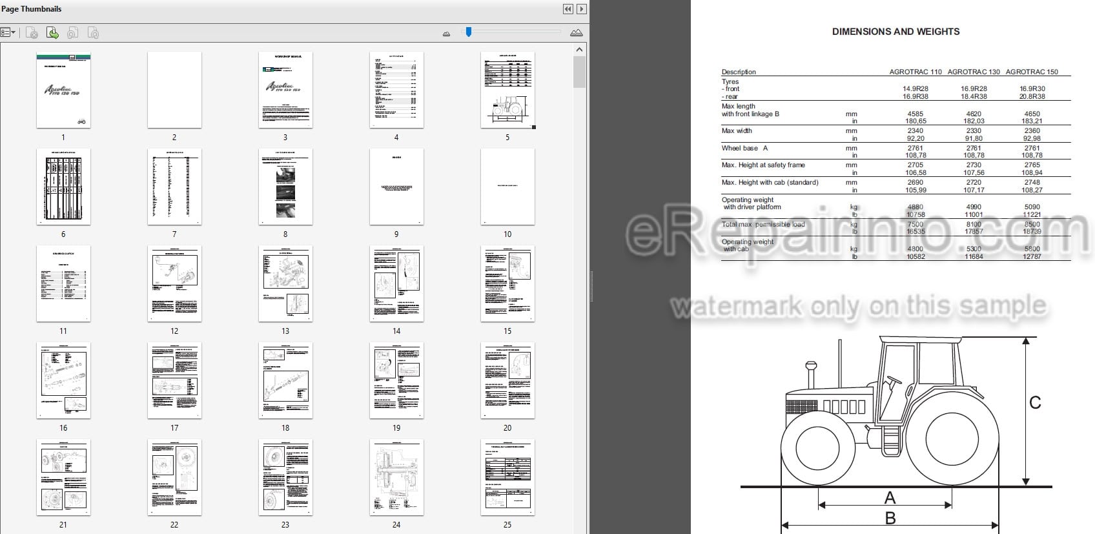Select the page 10 thumbnail
Screen dimensions: 1095x534
pos(507,187)
